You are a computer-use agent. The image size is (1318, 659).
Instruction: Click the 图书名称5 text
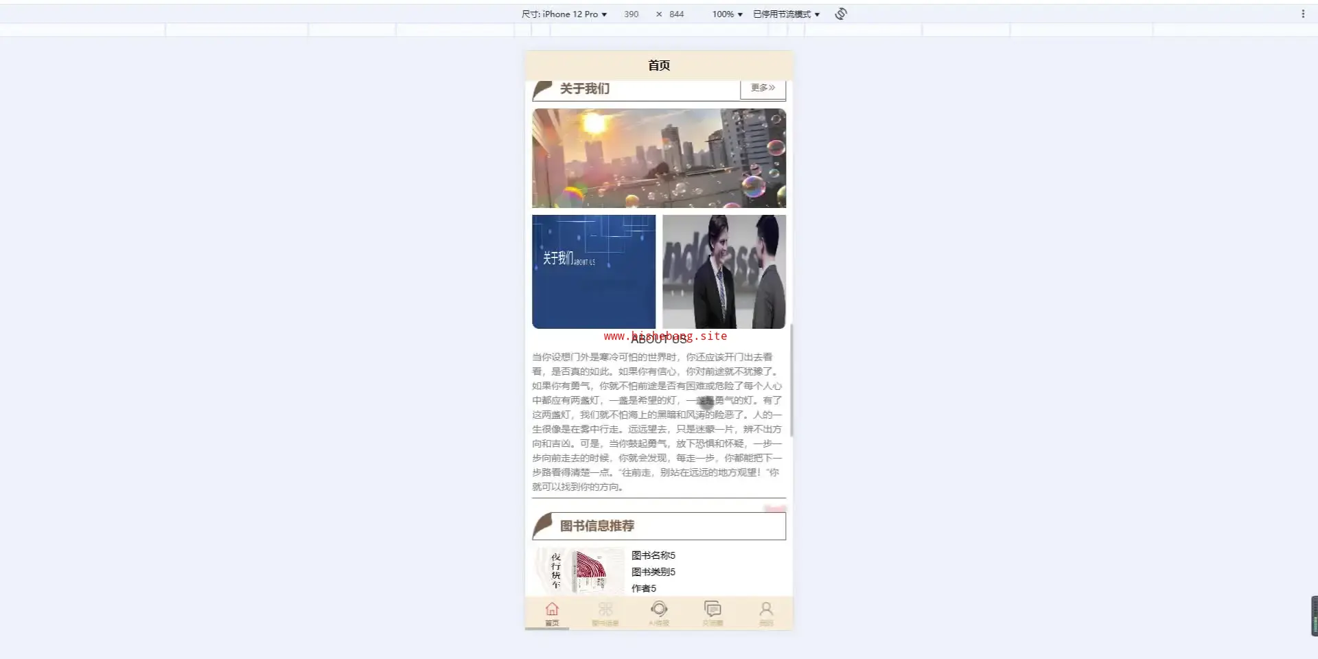654,555
